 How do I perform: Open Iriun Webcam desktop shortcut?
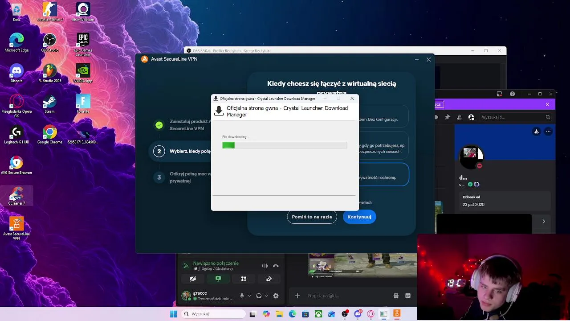[83, 12]
